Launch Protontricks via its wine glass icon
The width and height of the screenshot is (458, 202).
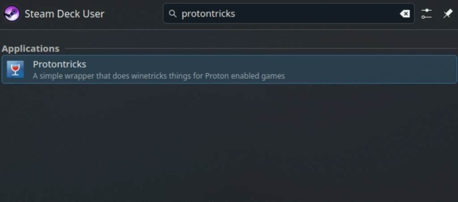click(x=15, y=69)
